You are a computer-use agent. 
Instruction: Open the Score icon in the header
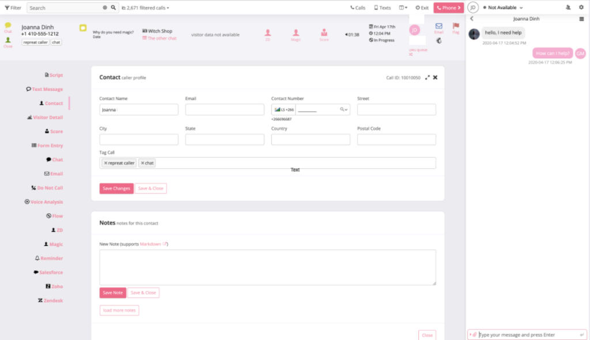(324, 33)
